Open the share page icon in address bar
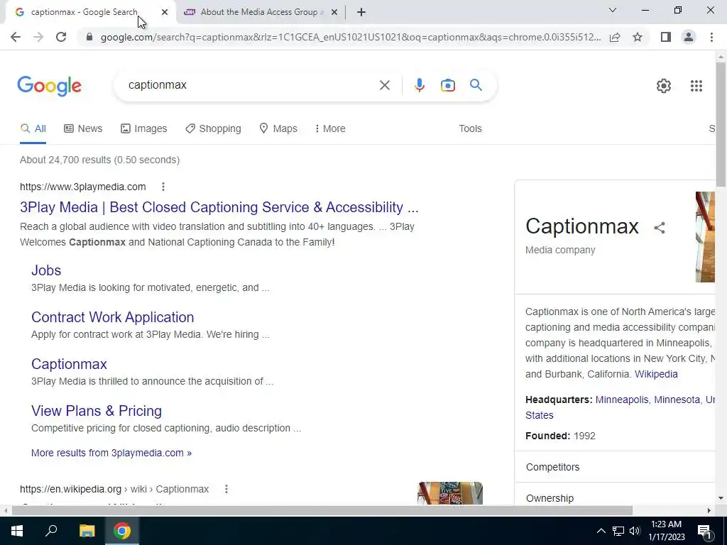The image size is (727, 545). coord(615,37)
